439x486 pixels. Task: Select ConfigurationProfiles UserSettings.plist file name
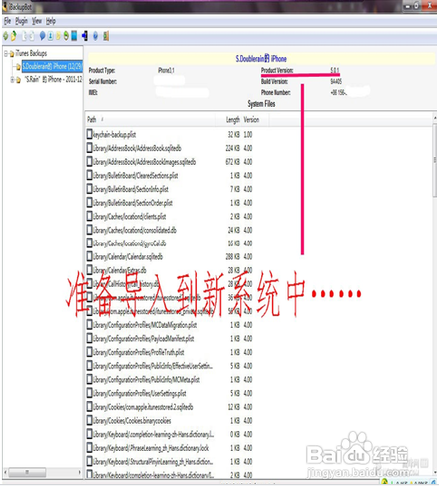(140, 393)
